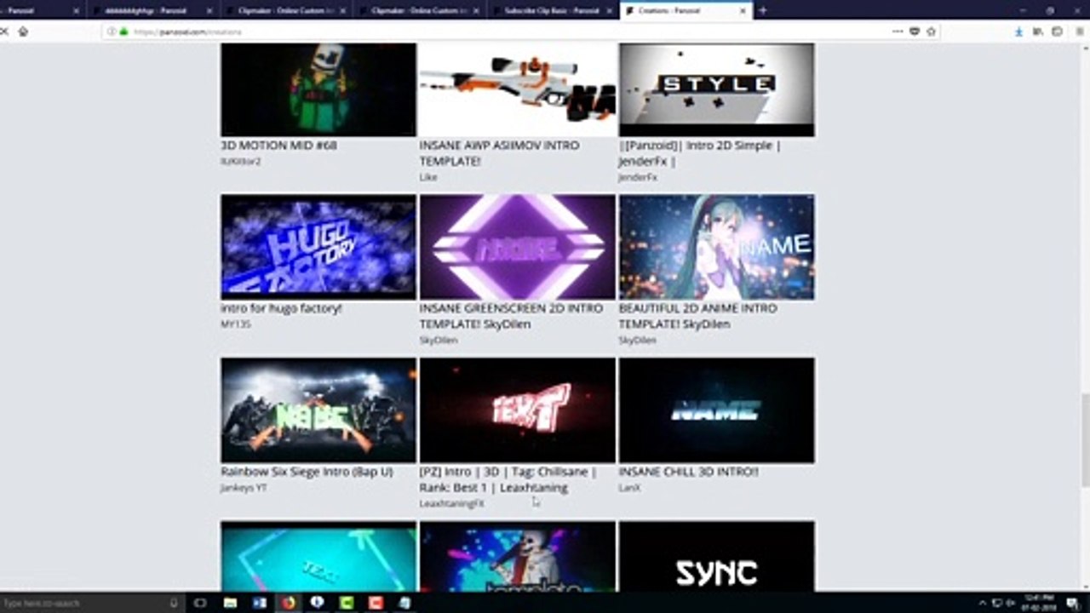The width and height of the screenshot is (1090, 613).
Task: Close the Subscribe Clip Basic tab
Action: [608, 10]
